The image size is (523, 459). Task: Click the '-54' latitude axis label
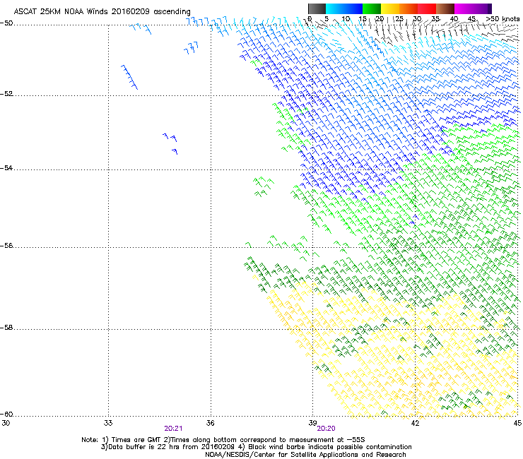(x=7, y=167)
